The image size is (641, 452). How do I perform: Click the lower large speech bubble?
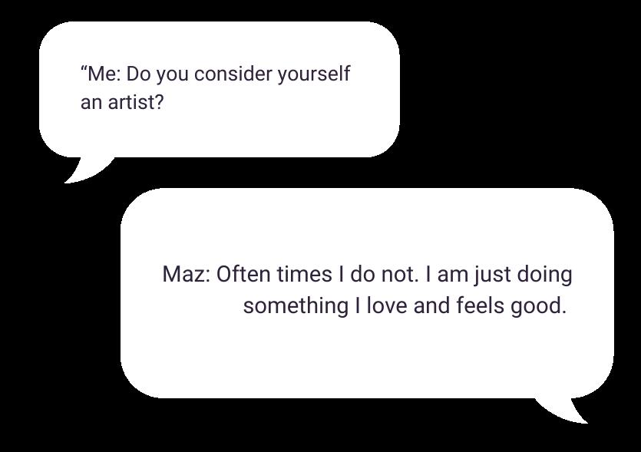point(367,293)
